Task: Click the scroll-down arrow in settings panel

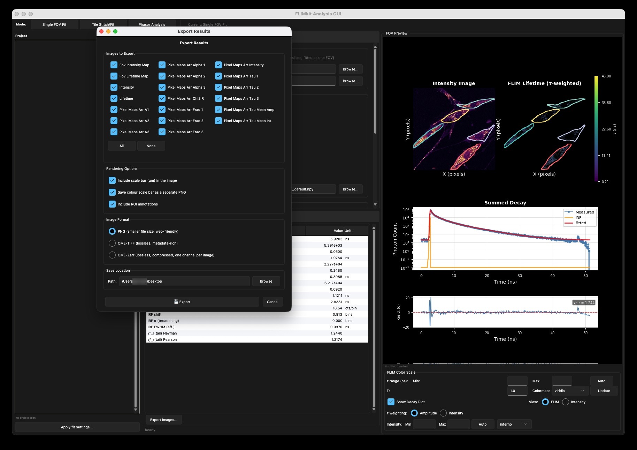Action: (x=375, y=204)
